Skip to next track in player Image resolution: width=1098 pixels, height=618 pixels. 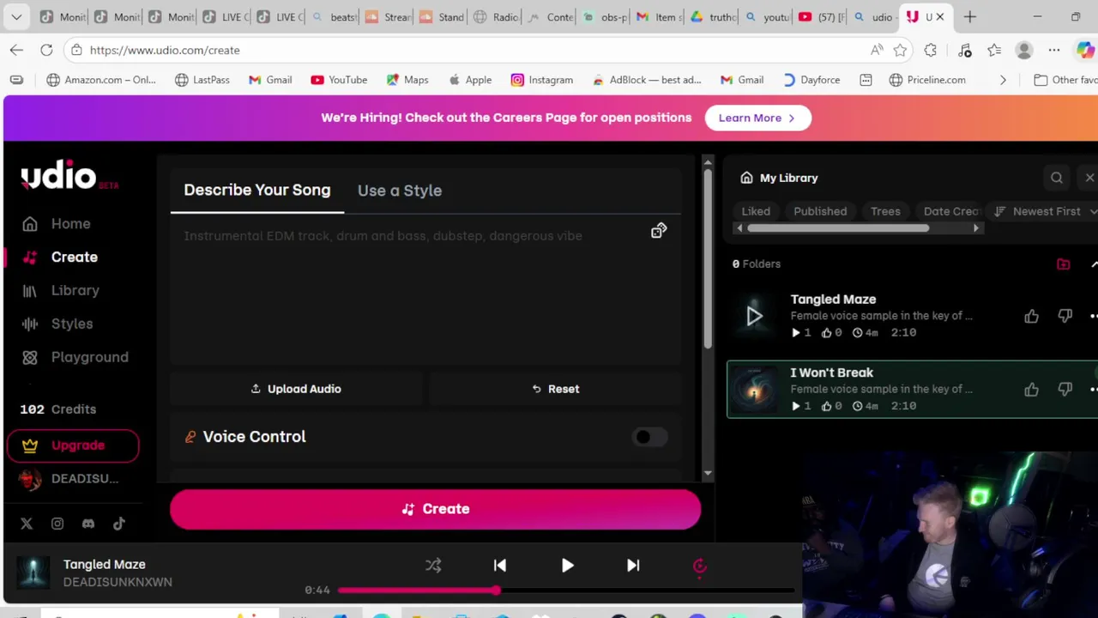633,566
